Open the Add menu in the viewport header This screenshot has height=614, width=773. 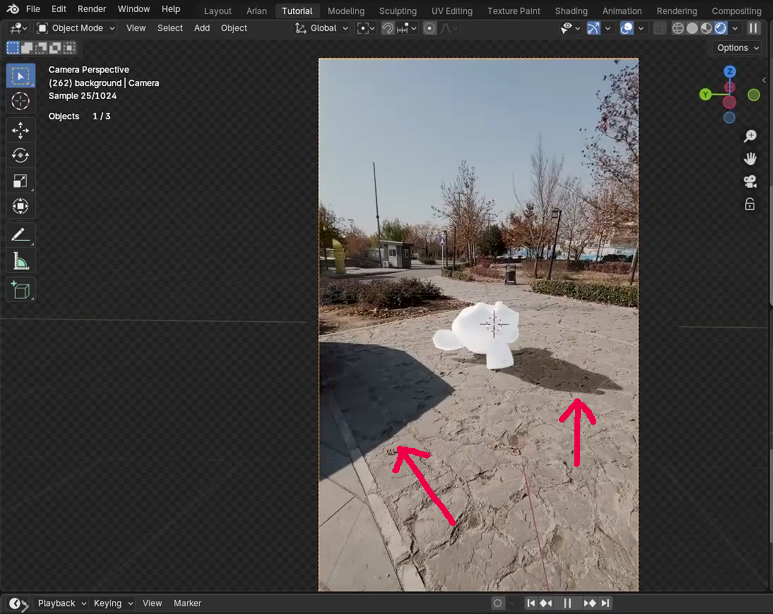point(202,28)
